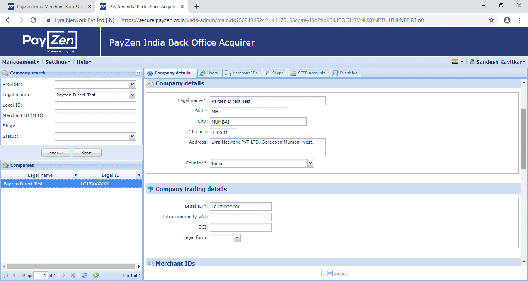Click the PayZen logo
Viewport: 528px width, 281px height.
tap(50, 42)
